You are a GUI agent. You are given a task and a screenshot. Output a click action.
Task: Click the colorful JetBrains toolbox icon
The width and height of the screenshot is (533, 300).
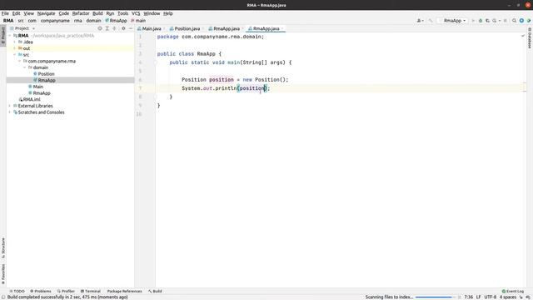tap(529, 21)
